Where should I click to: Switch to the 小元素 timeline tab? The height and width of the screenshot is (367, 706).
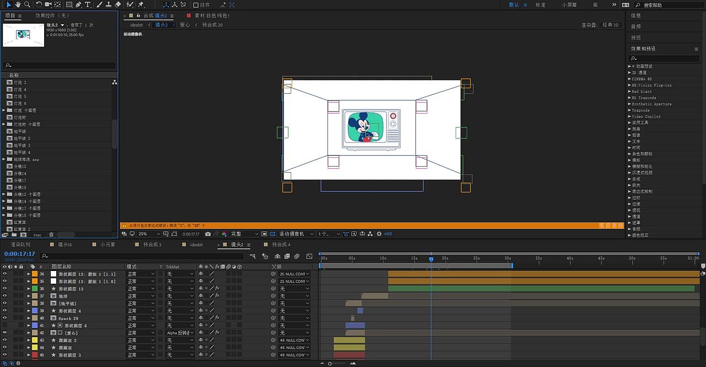108,244
